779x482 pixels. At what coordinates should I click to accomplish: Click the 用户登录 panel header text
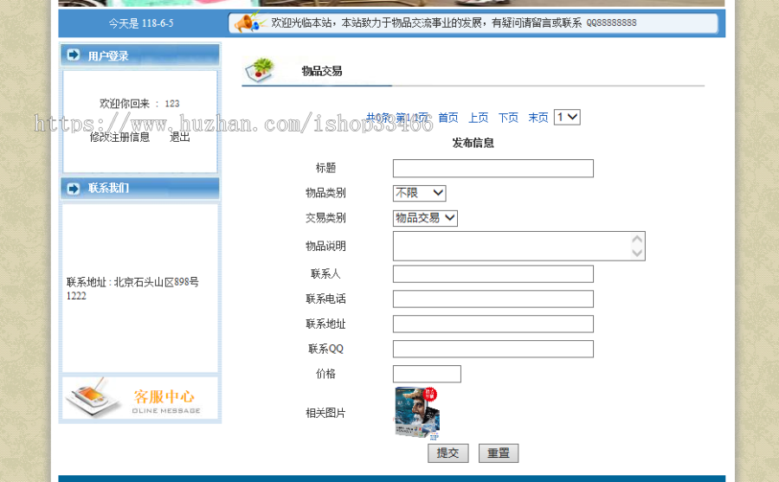tap(108, 55)
